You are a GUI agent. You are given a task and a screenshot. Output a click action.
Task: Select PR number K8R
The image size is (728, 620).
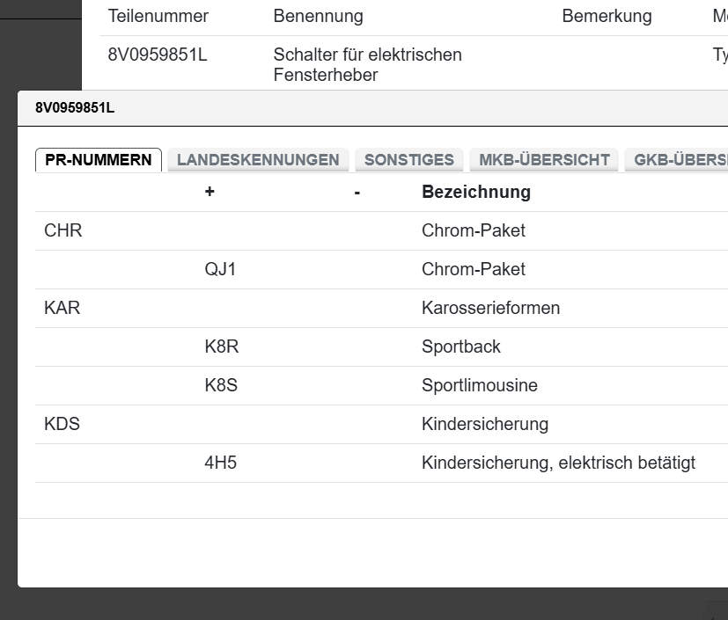pyautogui.click(x=222, y=347)
